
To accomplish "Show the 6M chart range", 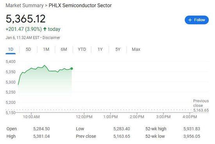I will coord(64,49).
